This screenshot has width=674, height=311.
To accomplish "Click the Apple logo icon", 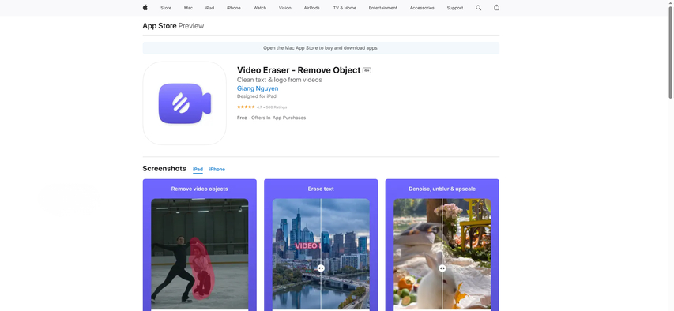I will coord(145,8).
